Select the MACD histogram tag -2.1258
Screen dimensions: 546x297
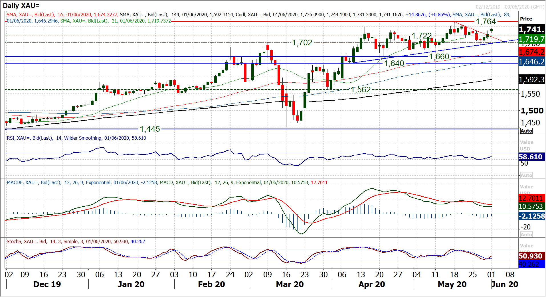[532, 216]
